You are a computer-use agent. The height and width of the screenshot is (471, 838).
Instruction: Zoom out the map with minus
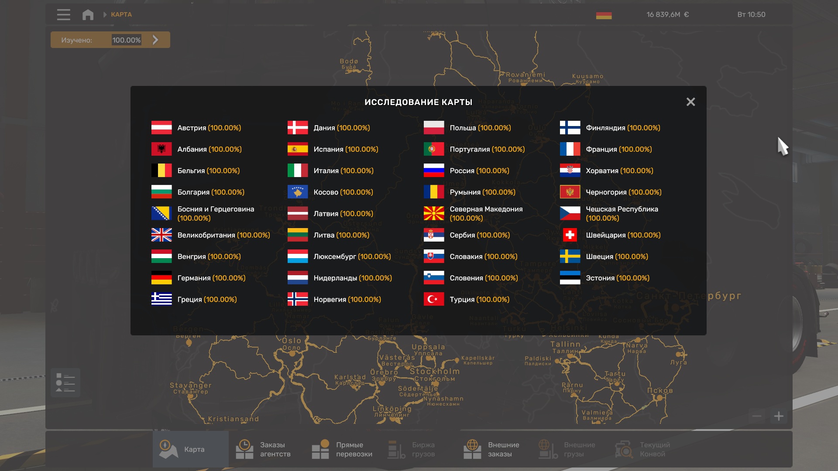click(x=757, y=416)
